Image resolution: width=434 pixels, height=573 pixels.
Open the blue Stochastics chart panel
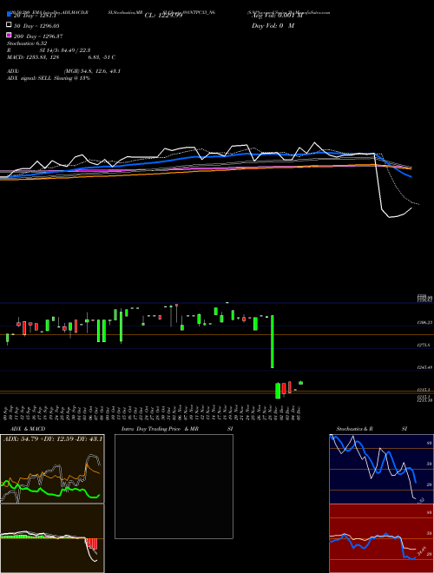[381, 469]
